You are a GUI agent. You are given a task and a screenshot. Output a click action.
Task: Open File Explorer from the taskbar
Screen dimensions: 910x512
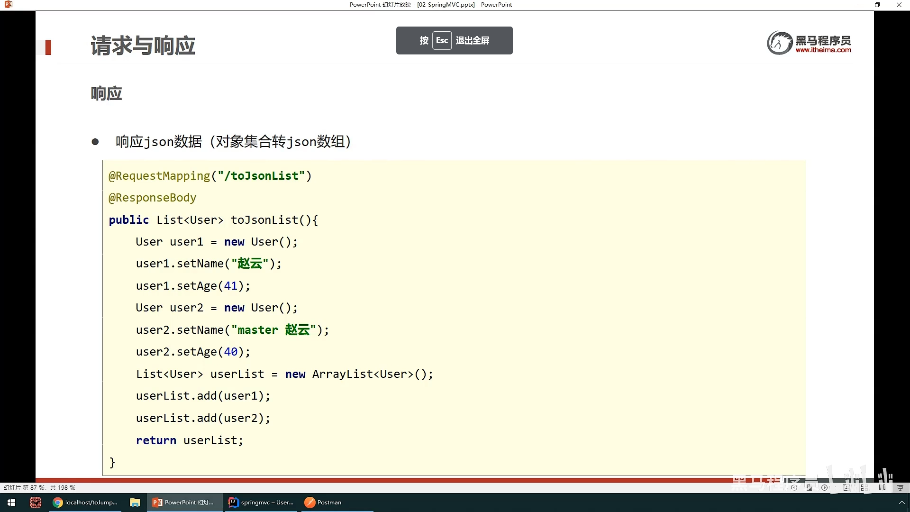135,503
